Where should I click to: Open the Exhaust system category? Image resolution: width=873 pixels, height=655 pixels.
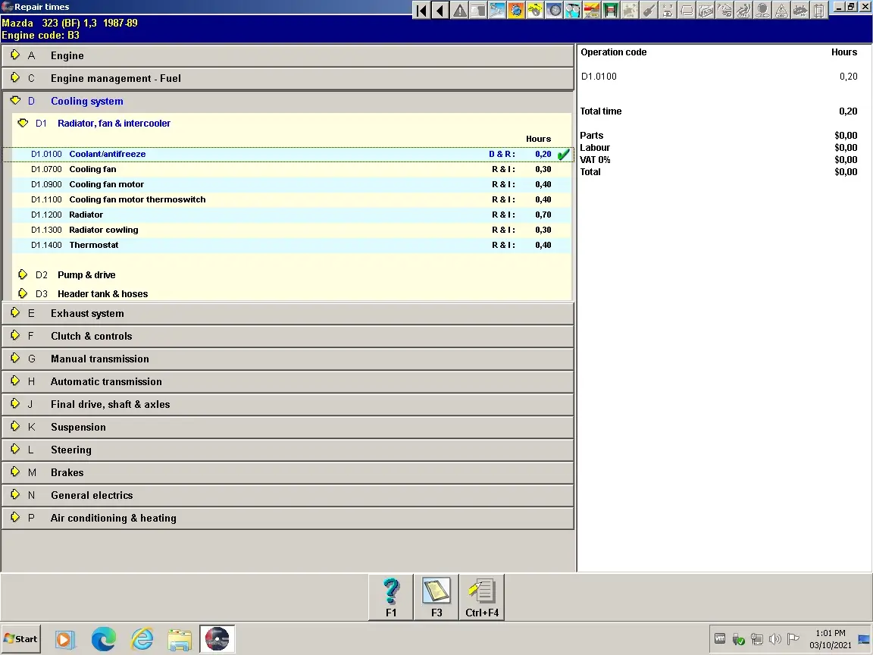pyautogui.click(x=87, y=313)
